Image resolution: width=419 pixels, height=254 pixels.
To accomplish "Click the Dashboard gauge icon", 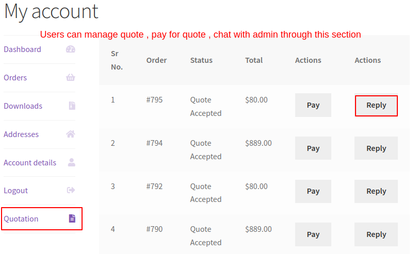I will click(x=71, y=49).
